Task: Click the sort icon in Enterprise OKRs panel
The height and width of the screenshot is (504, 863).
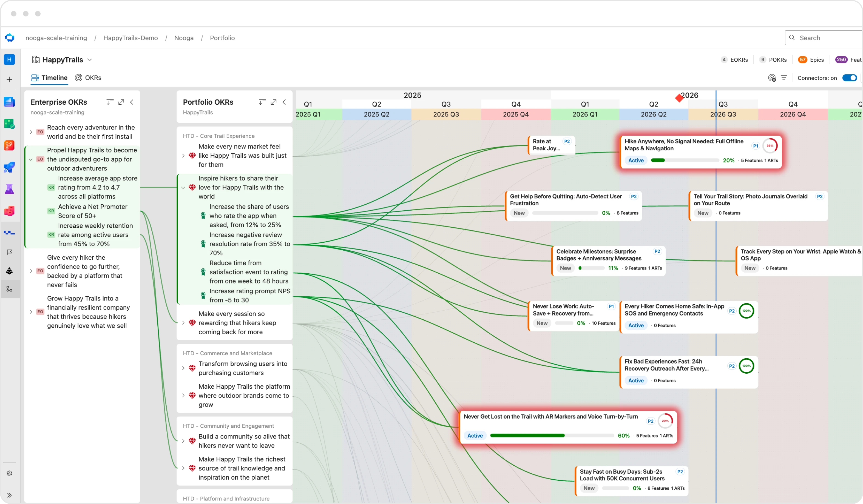Action: tap(110, 102)
